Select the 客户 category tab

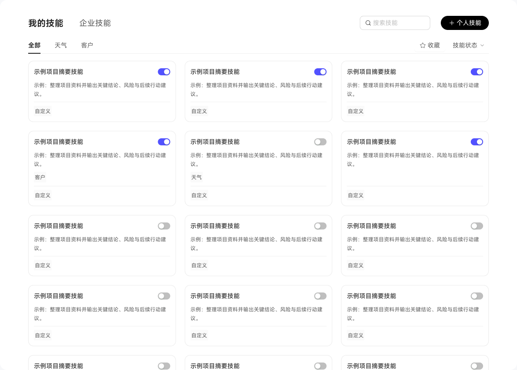(x=87, y=45)
